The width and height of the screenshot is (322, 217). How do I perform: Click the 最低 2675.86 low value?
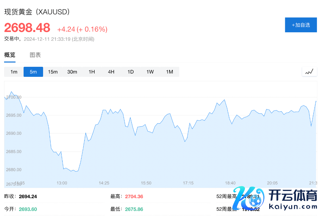point(134,209)
